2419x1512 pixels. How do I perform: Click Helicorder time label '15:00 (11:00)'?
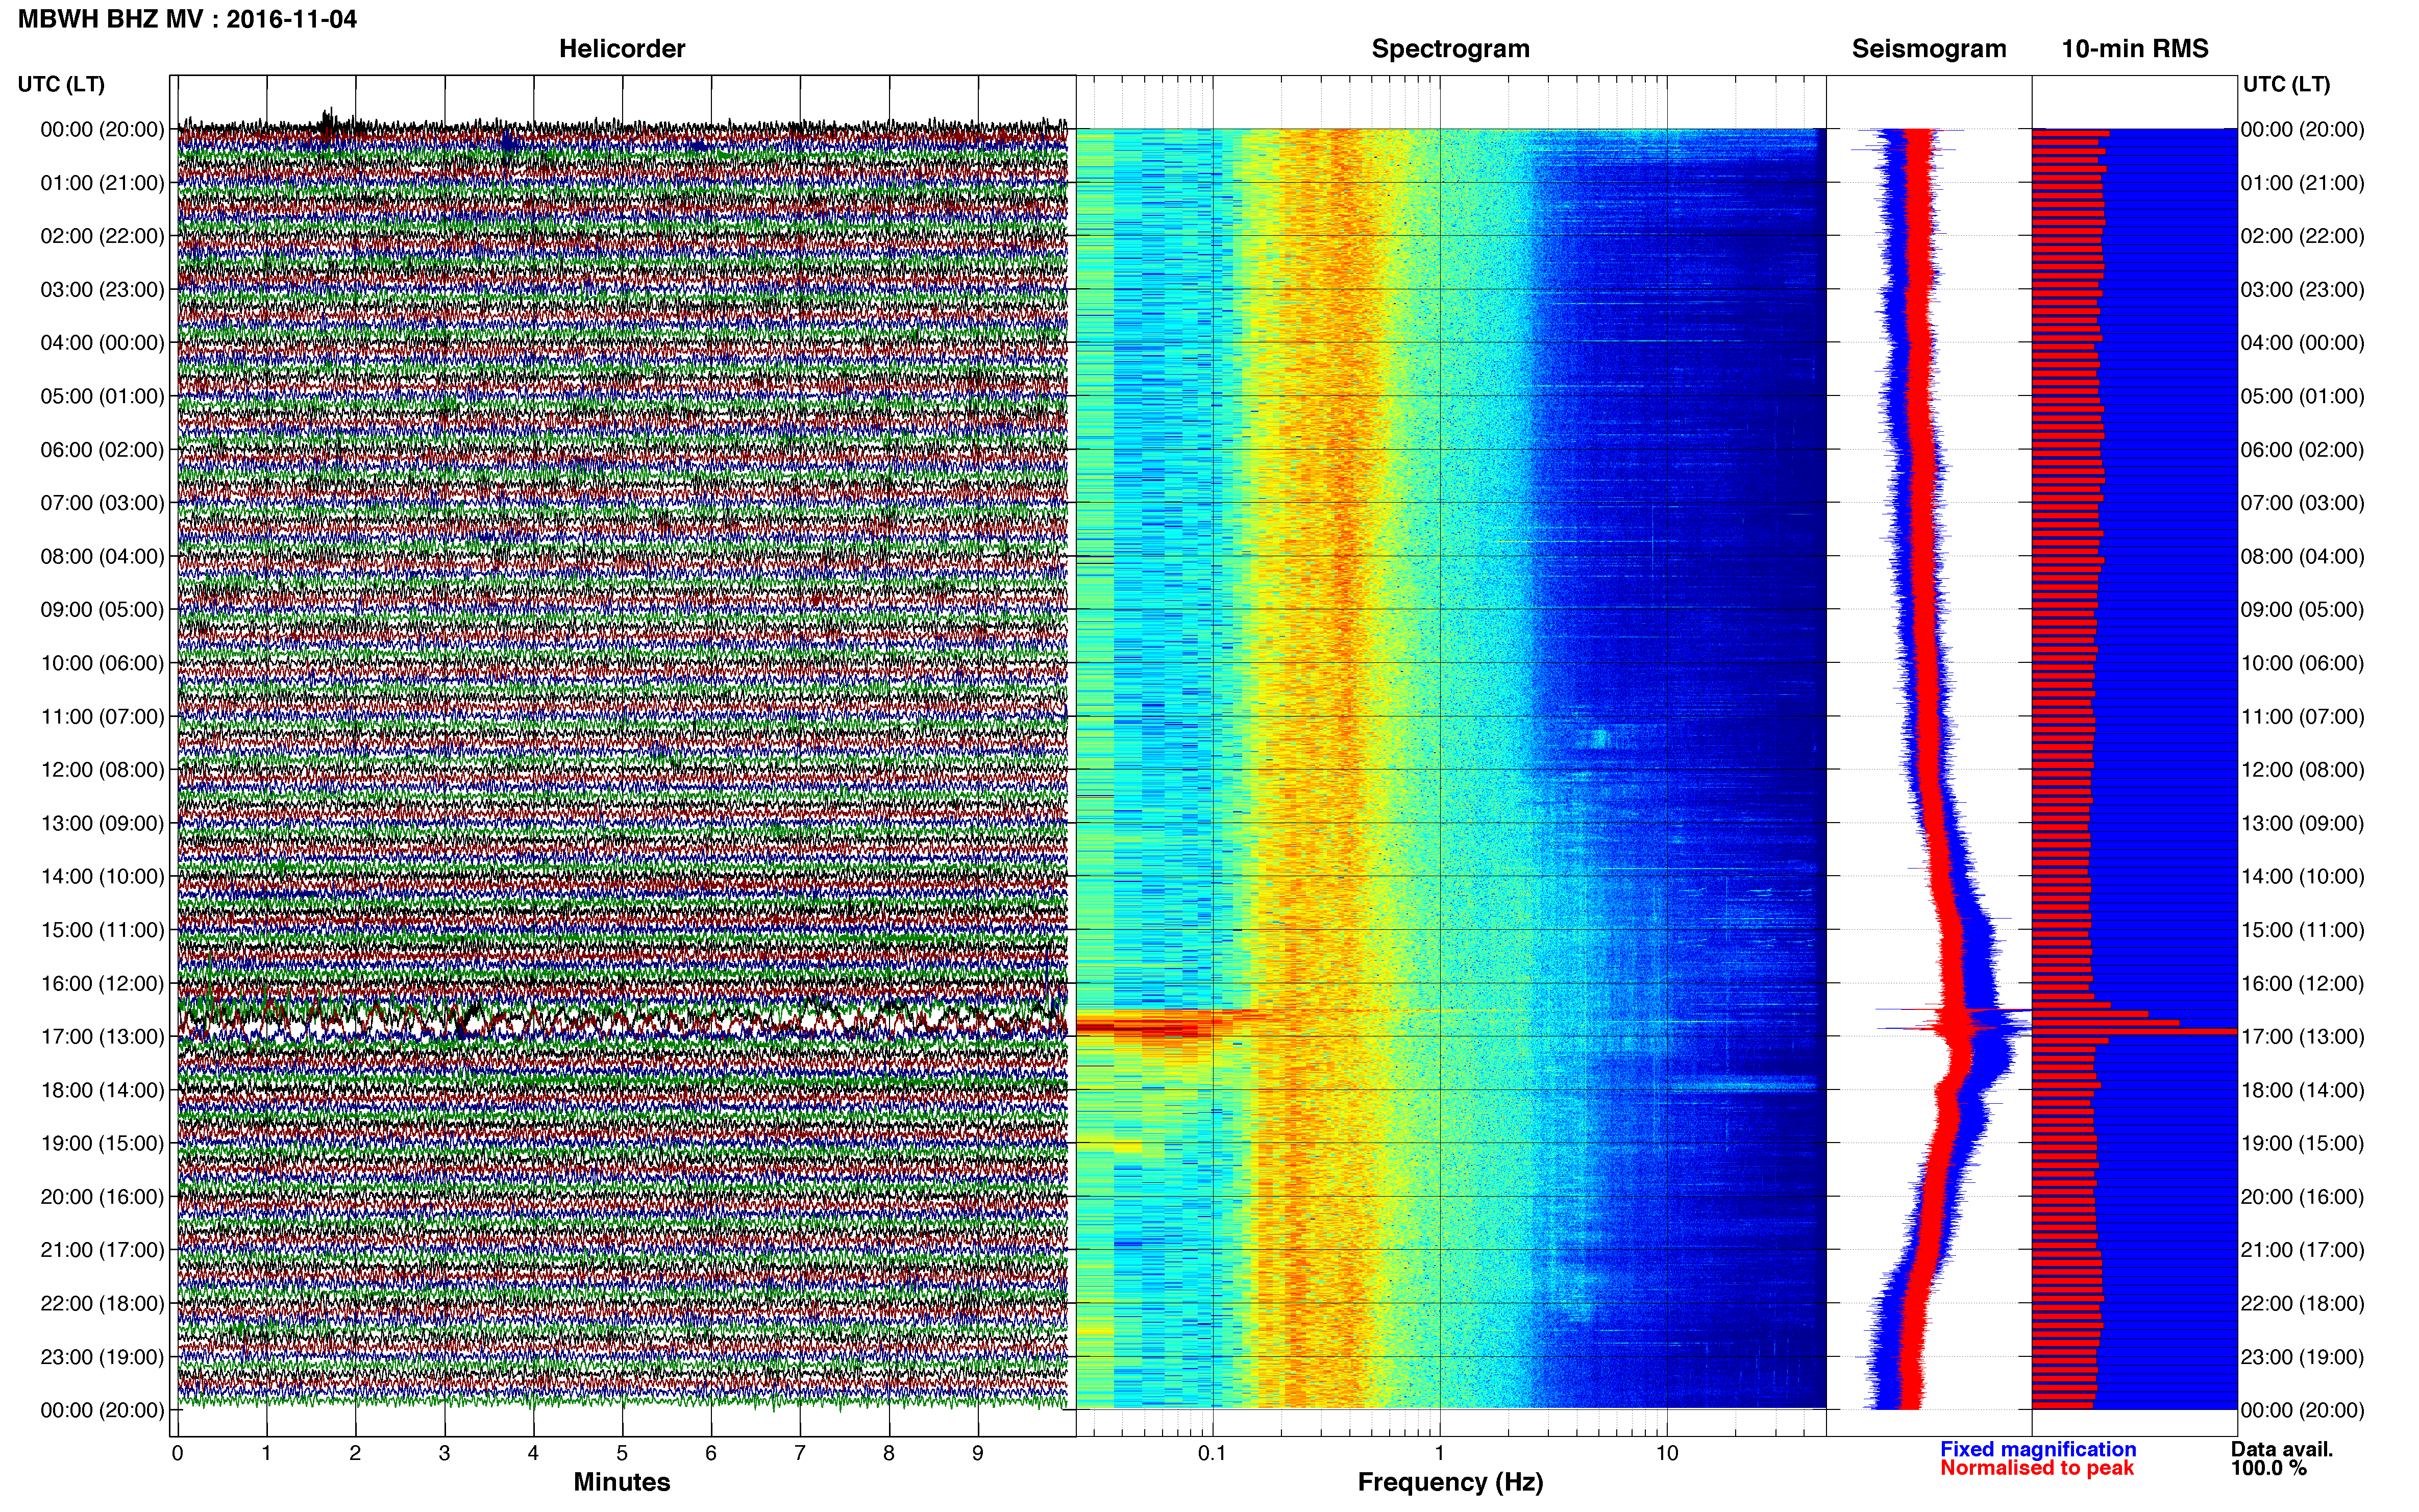click(x=102, y=930)
